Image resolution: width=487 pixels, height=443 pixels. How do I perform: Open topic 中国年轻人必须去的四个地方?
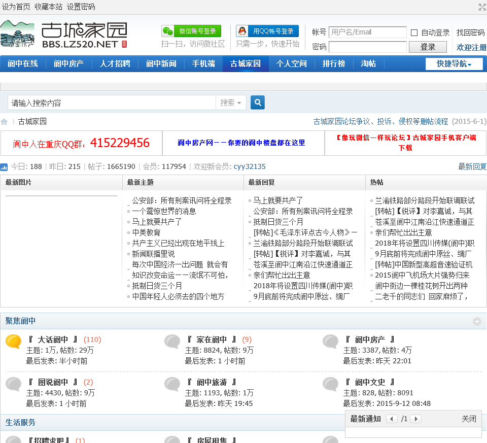coord(178,296)
